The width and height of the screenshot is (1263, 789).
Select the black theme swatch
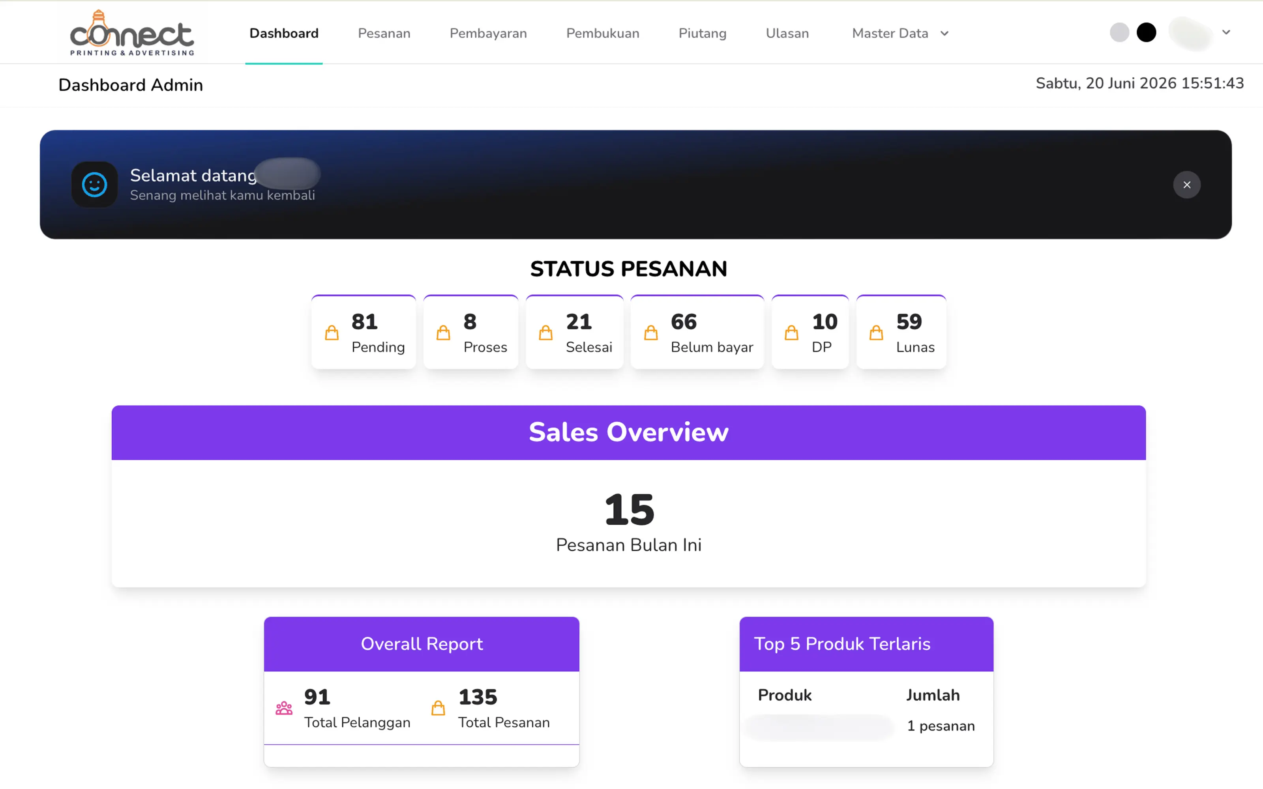pos(1146,32)
